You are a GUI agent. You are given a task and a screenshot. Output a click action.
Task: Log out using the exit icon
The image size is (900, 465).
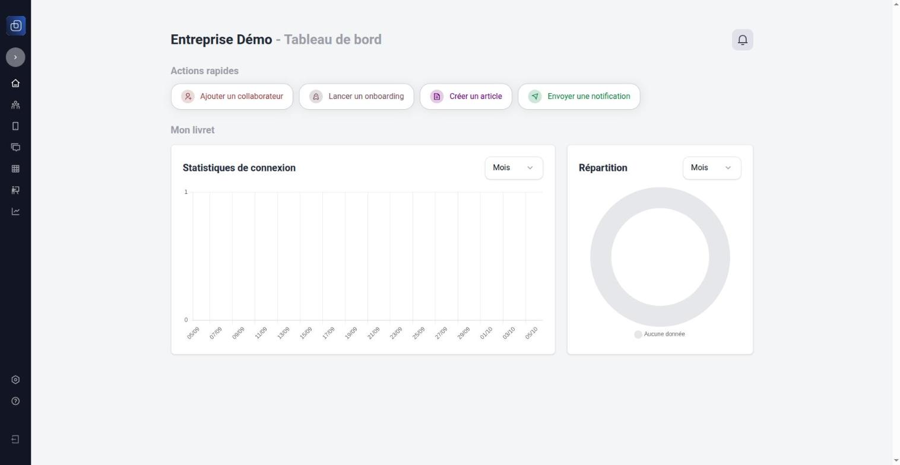coord(15,439)
